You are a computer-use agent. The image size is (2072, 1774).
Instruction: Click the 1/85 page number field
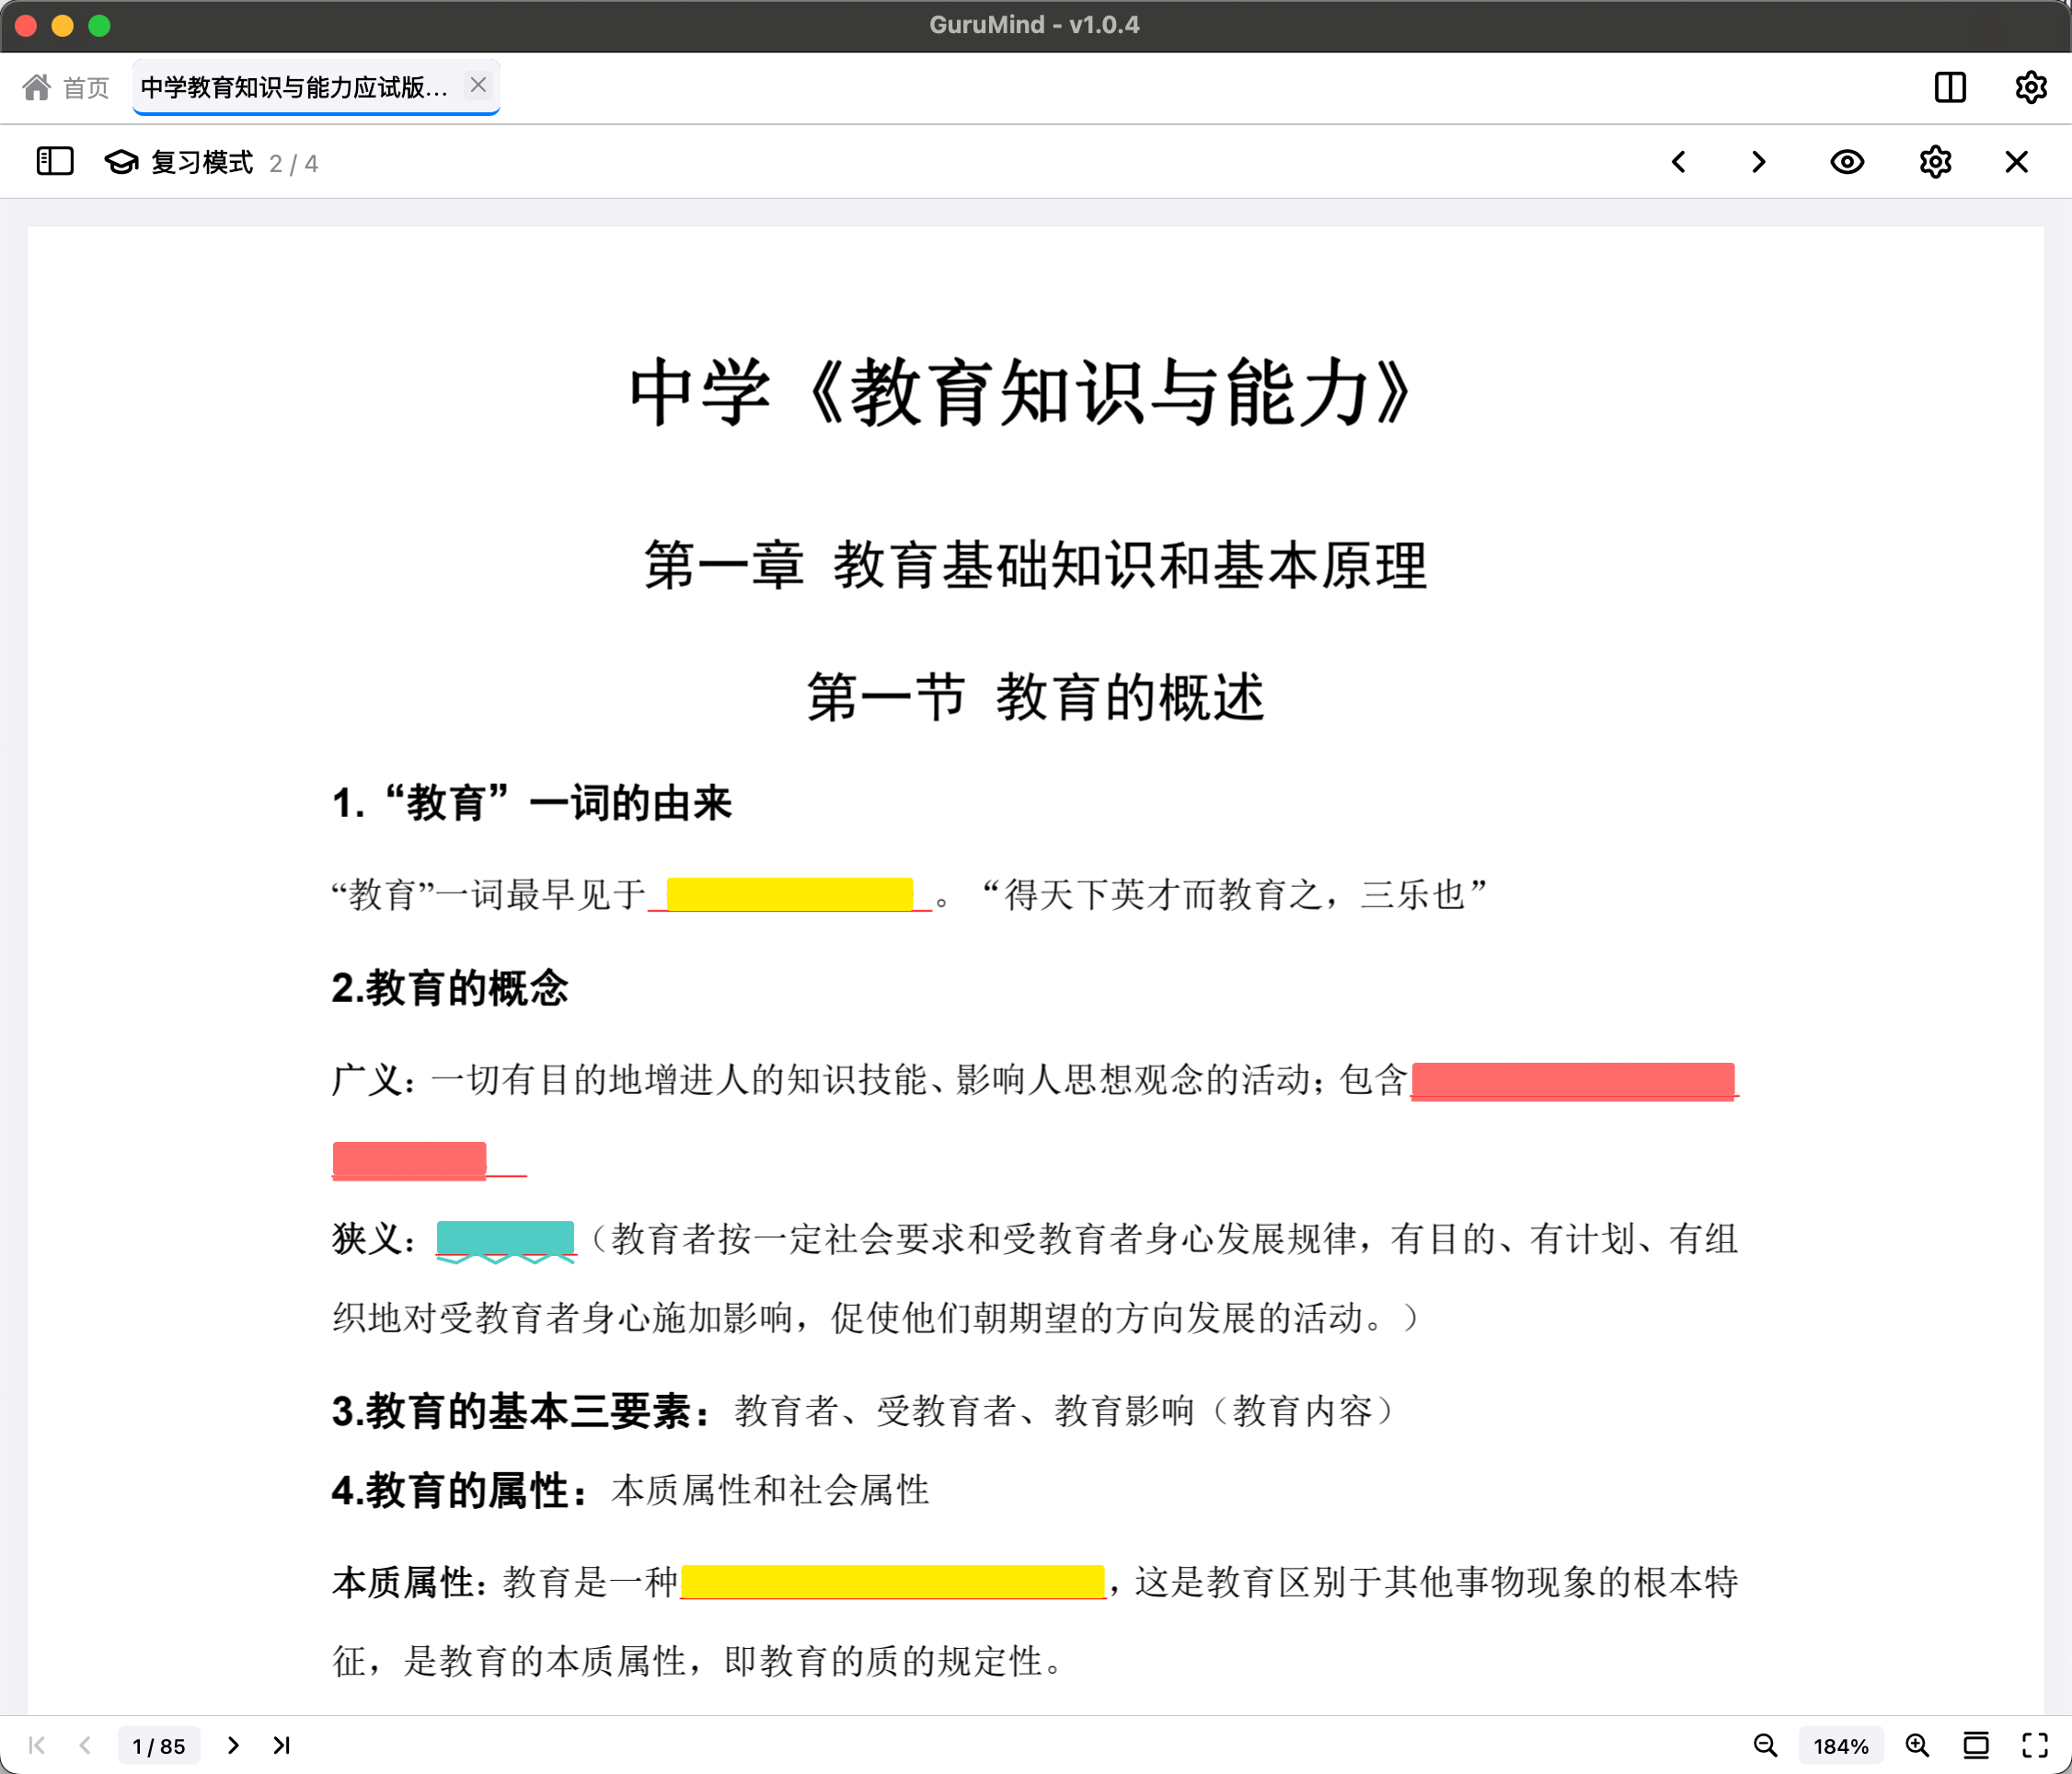coord(159,1745)
